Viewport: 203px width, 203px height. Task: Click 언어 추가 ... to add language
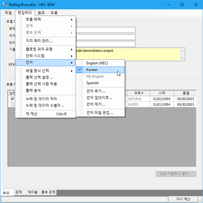tap(96, 91)
